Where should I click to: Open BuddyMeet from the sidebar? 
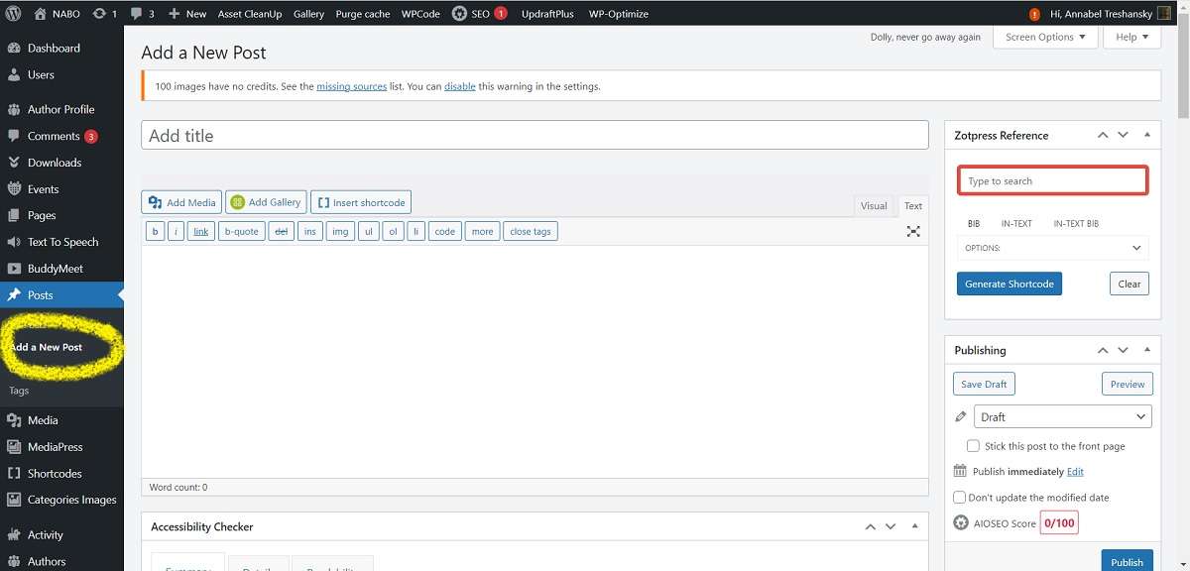(55, 269)
